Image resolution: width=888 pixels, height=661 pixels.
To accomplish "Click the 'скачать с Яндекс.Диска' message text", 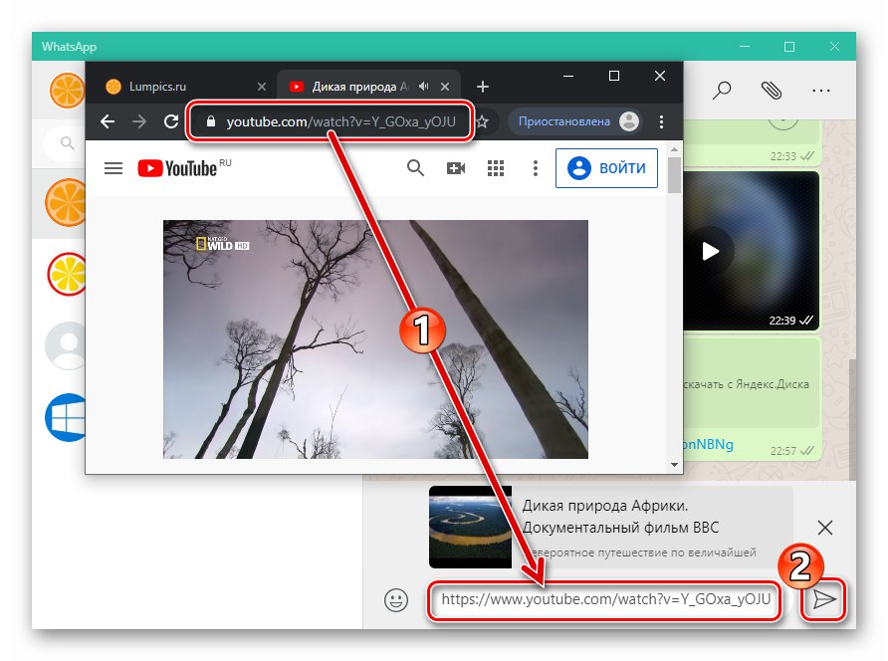I will click(747, 384).
